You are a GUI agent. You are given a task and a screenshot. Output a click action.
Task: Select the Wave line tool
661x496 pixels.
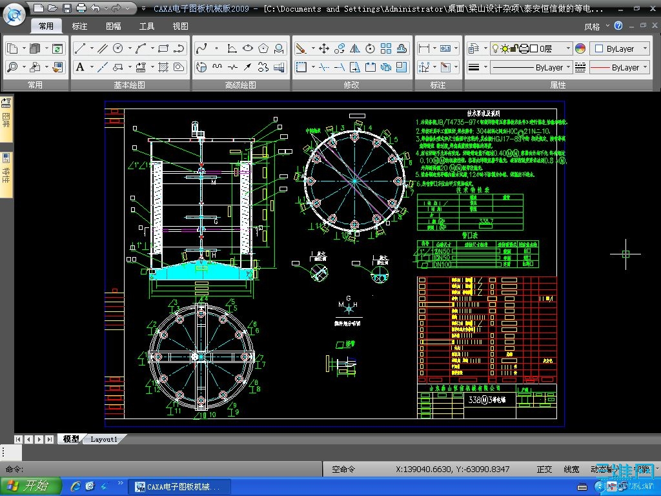(217, 67)
